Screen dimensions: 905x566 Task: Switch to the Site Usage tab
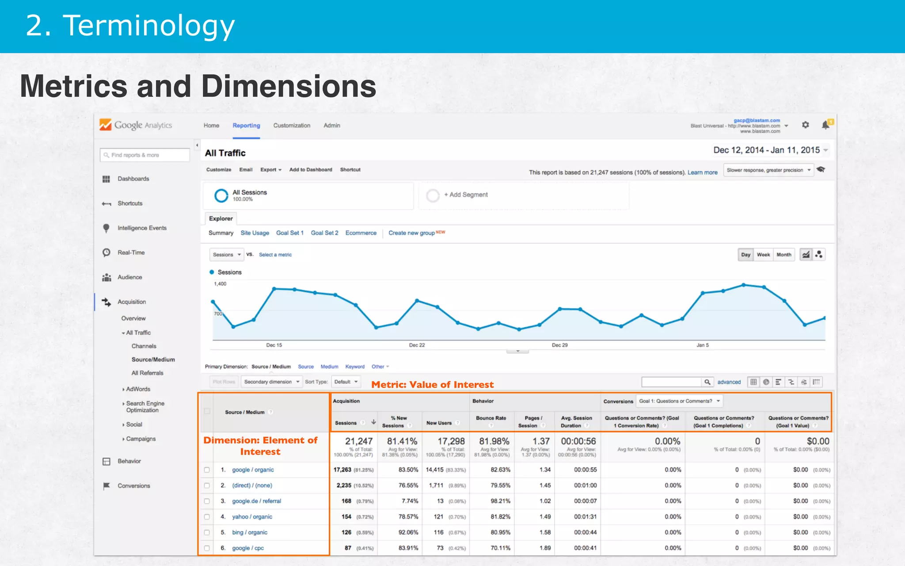pyautogui.click(x=255, y=233)
